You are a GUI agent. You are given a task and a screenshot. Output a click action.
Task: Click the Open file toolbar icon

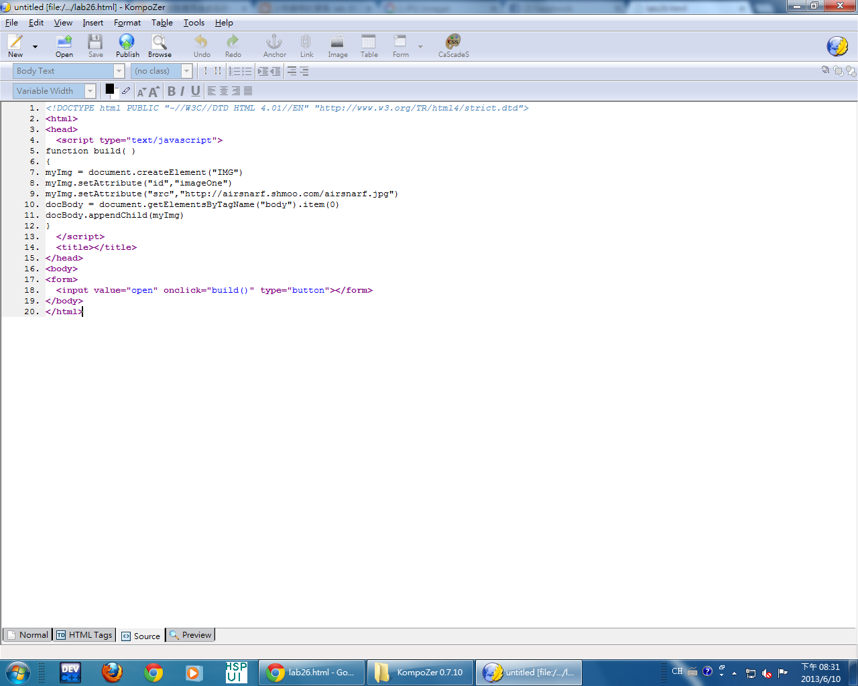tap(64, 46)
